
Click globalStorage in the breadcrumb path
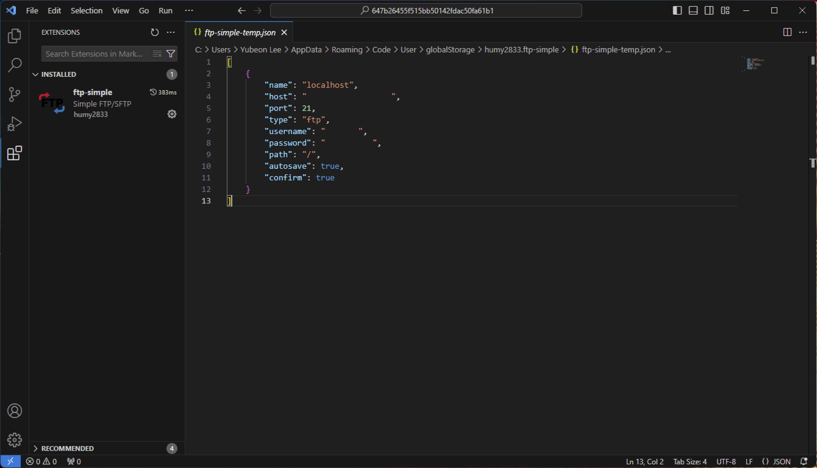click(x=450, y=50)
